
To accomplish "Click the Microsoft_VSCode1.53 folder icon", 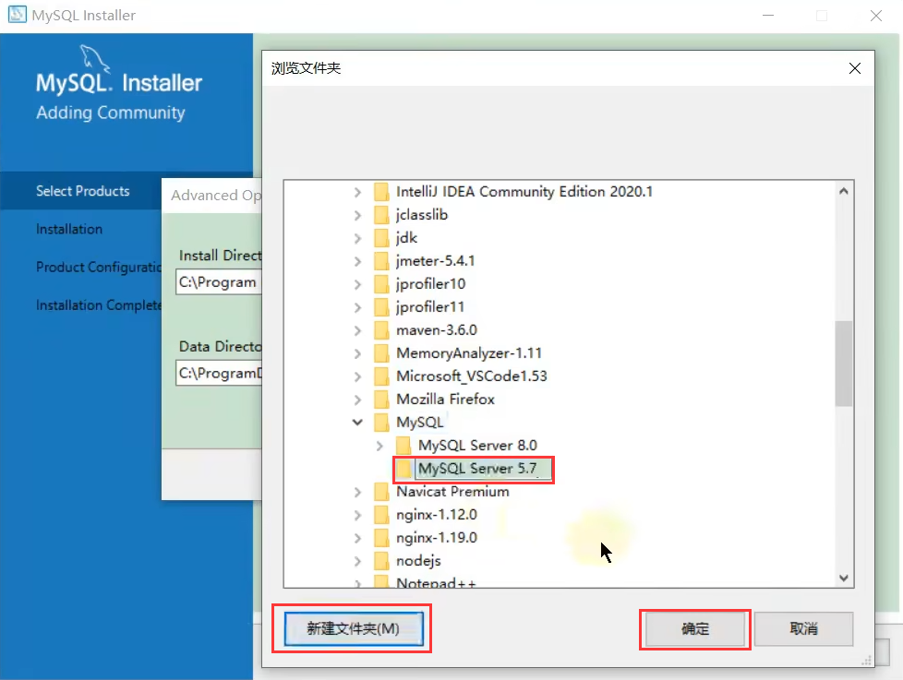I will point(381,376).
